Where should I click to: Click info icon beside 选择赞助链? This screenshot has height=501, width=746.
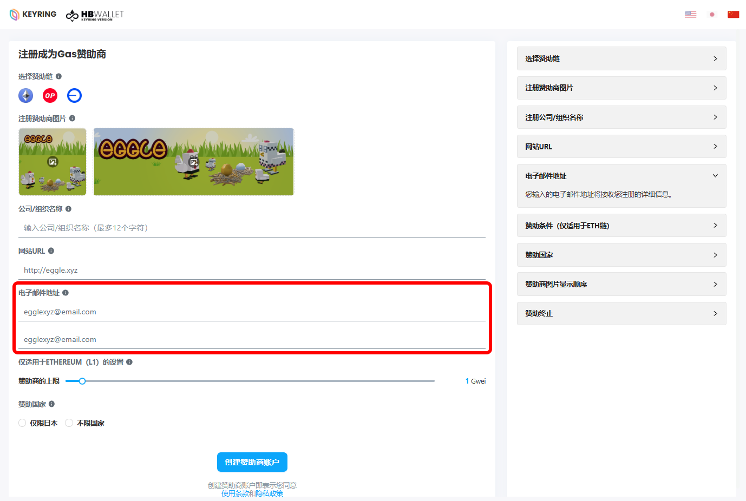point(58,76)
